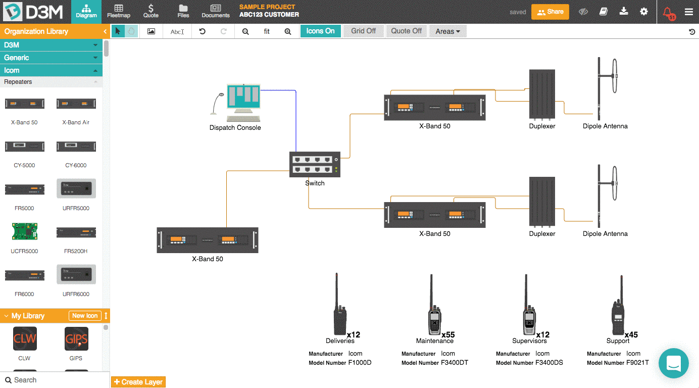Click the My Library resize handle icon
The width and height of the screenshot is (699, 388).
coord(106,316)
